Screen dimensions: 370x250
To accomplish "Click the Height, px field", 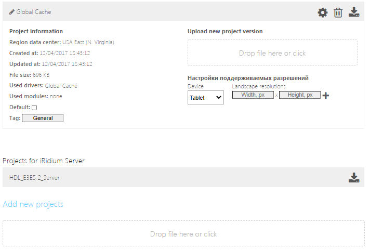I will [300, 95].
